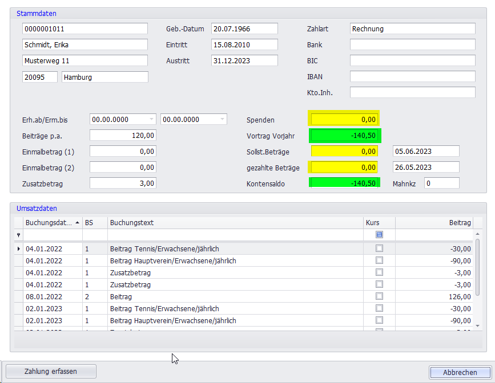Click the green Kontensaldo field
This screenshot has width=495, height=383.
[x=344, y=183]
